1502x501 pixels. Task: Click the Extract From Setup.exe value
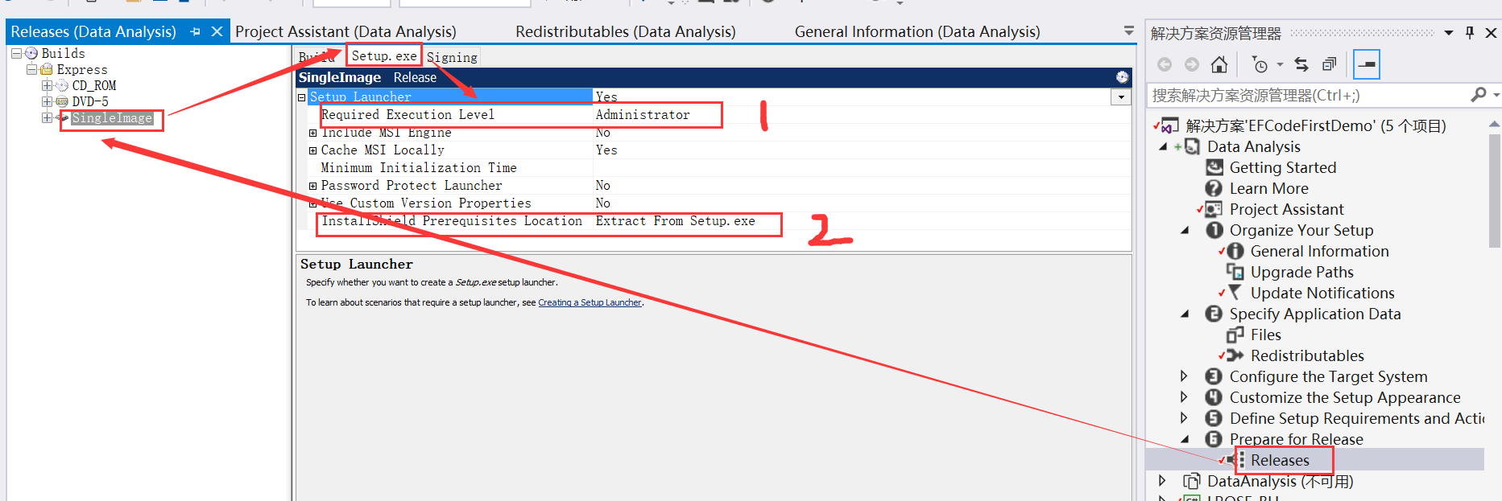tap(675, 221)
